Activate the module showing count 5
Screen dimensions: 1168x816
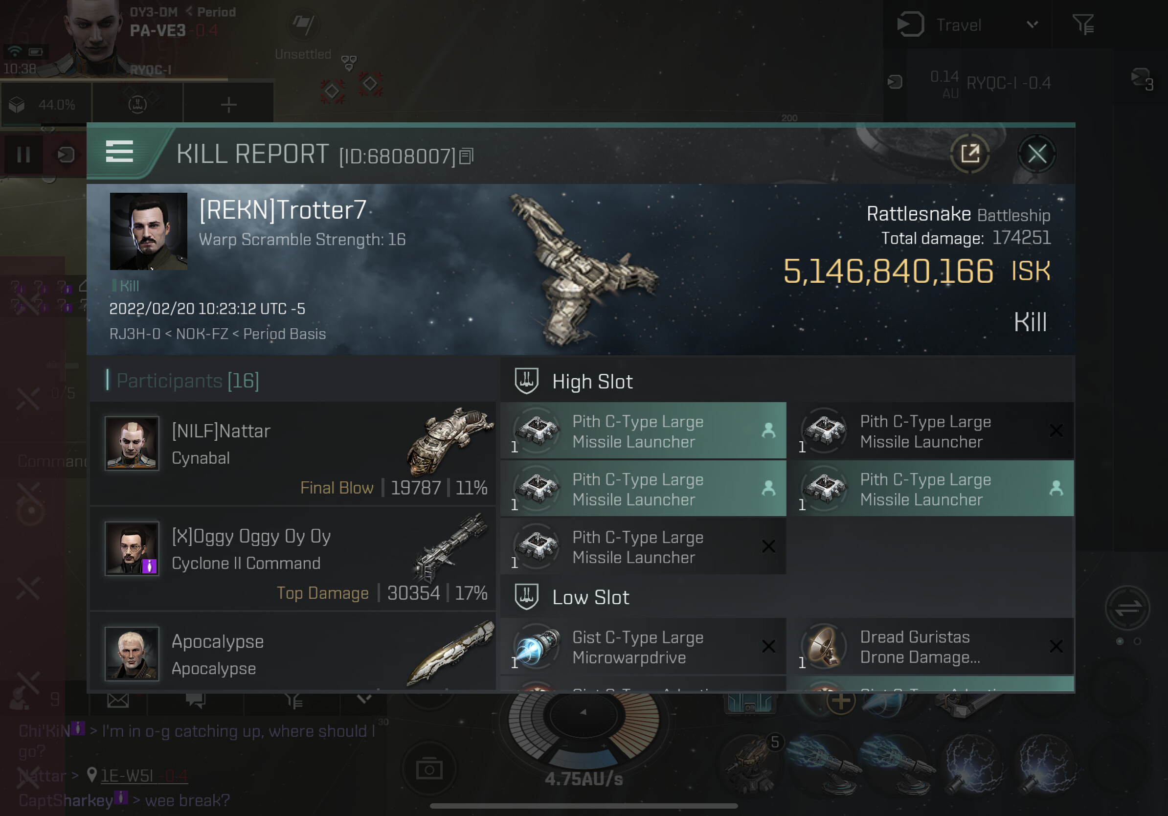751,763
